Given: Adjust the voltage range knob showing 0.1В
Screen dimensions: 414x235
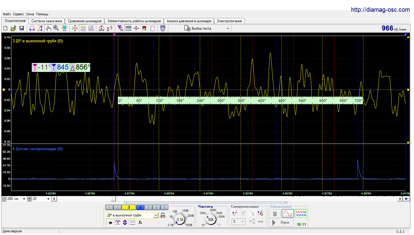Looking at the screenshot, I should [x=180, y=219].
